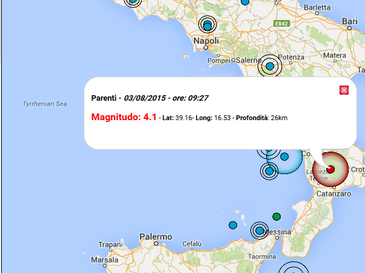Click the Taormina town label
Image resolution: width=365 pixels, height=273 pixels.
(262, 257)
